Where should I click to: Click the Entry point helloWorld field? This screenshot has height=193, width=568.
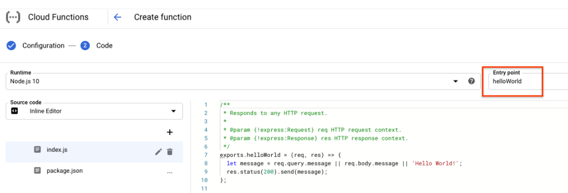tap(528, 81)
